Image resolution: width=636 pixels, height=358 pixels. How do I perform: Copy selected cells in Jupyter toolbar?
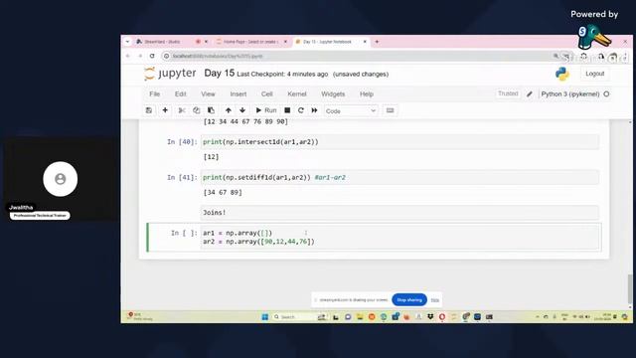[197, 110]
